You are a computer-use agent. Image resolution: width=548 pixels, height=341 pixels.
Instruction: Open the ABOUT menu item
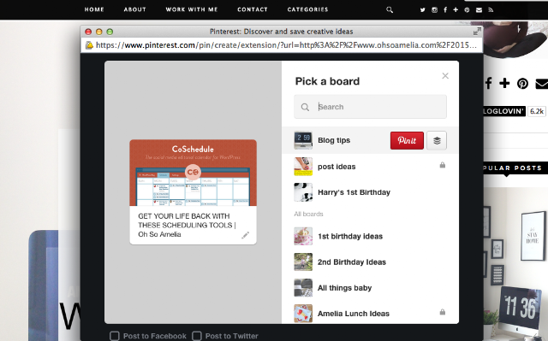point(135,9)
